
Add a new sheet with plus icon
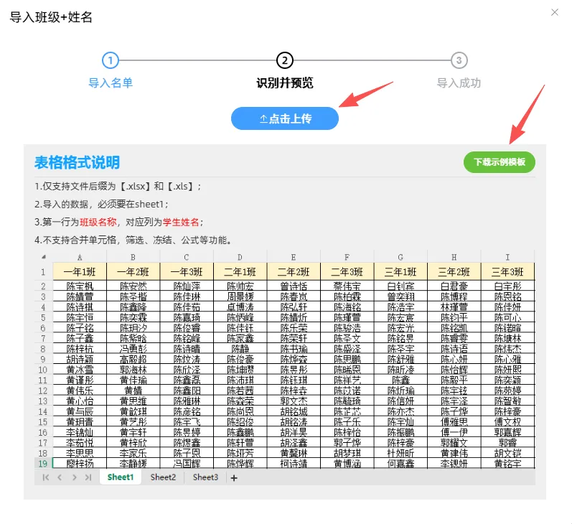click(234, 477)
